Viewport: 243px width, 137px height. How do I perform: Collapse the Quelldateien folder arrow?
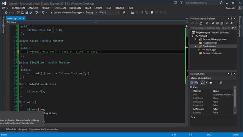tap(196, 46)
